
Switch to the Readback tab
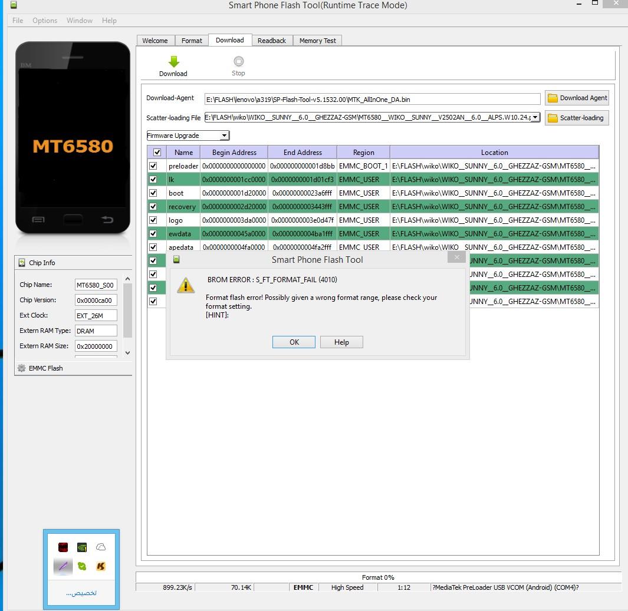point(272,41)
